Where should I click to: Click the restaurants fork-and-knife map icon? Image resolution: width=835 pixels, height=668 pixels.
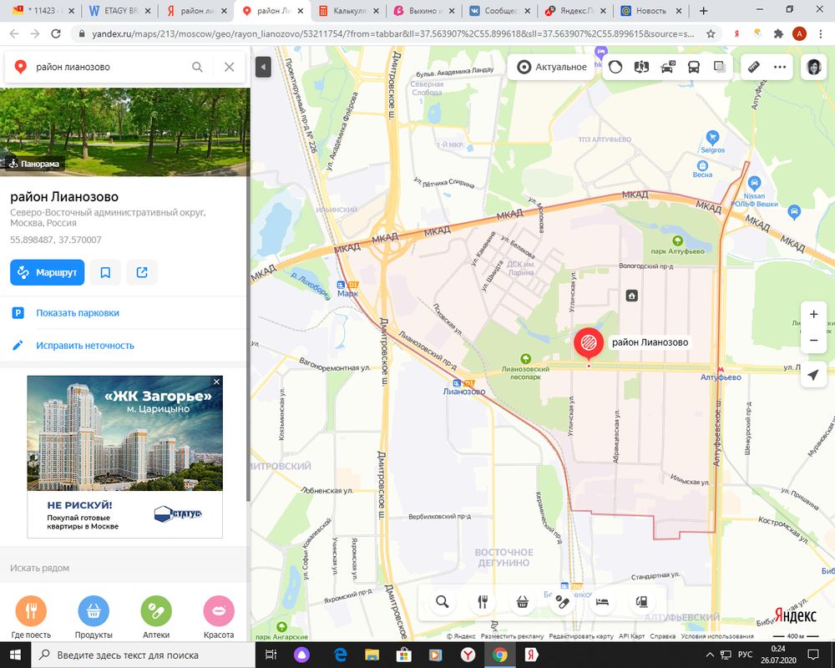[x=482, y=601]
